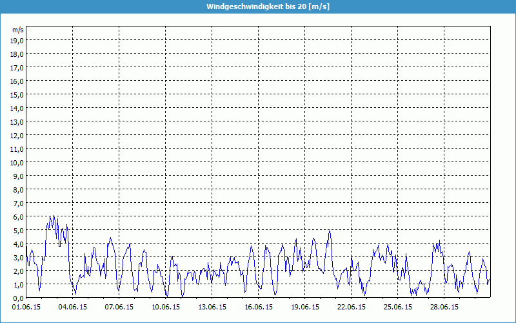This screenshot has width=516, height=323.
Task: Click the 12,0 y-axis label
Action: [17, 136]
